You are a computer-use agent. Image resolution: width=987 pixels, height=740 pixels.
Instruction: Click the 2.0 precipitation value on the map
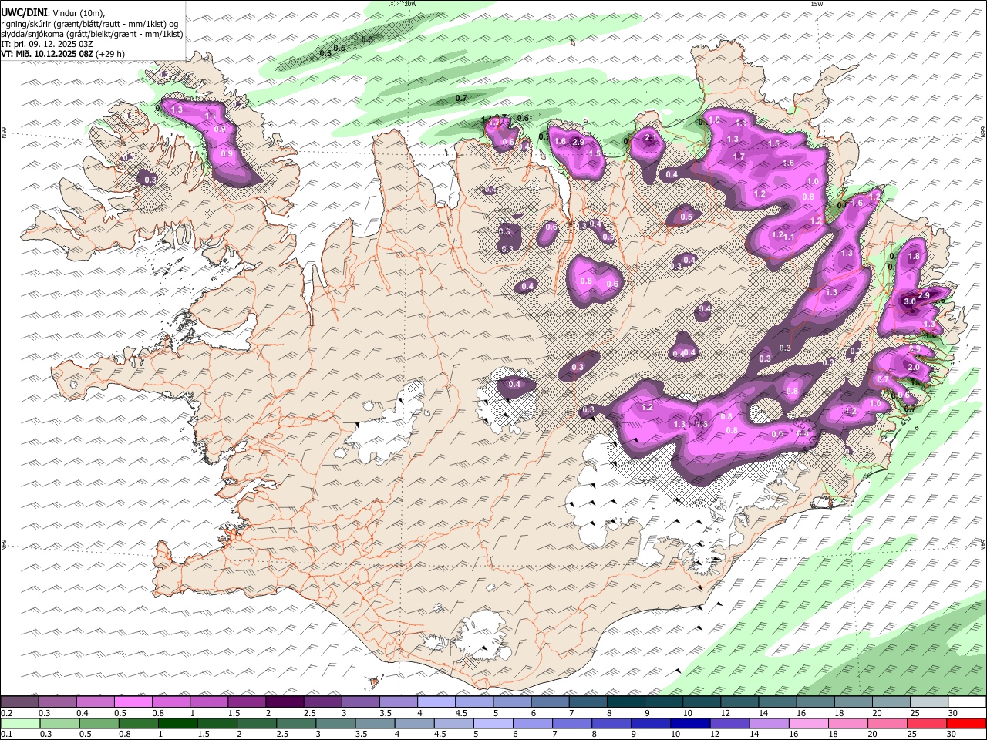[914, 367]
